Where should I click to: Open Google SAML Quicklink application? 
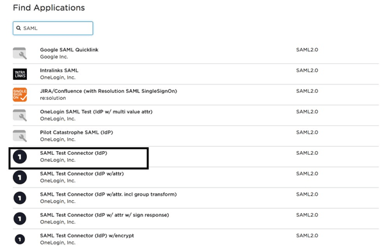pos(69,50)
